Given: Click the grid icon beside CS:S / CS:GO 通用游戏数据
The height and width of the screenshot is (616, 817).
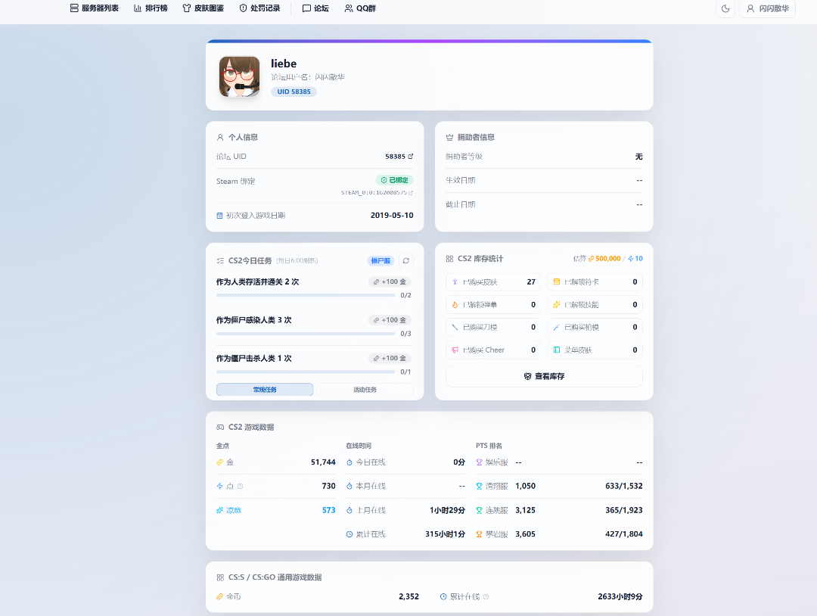Looking at the screenshot, I should tap(220, 578).
